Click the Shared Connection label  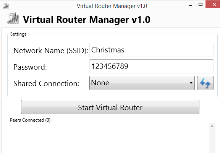coord(46,83)
